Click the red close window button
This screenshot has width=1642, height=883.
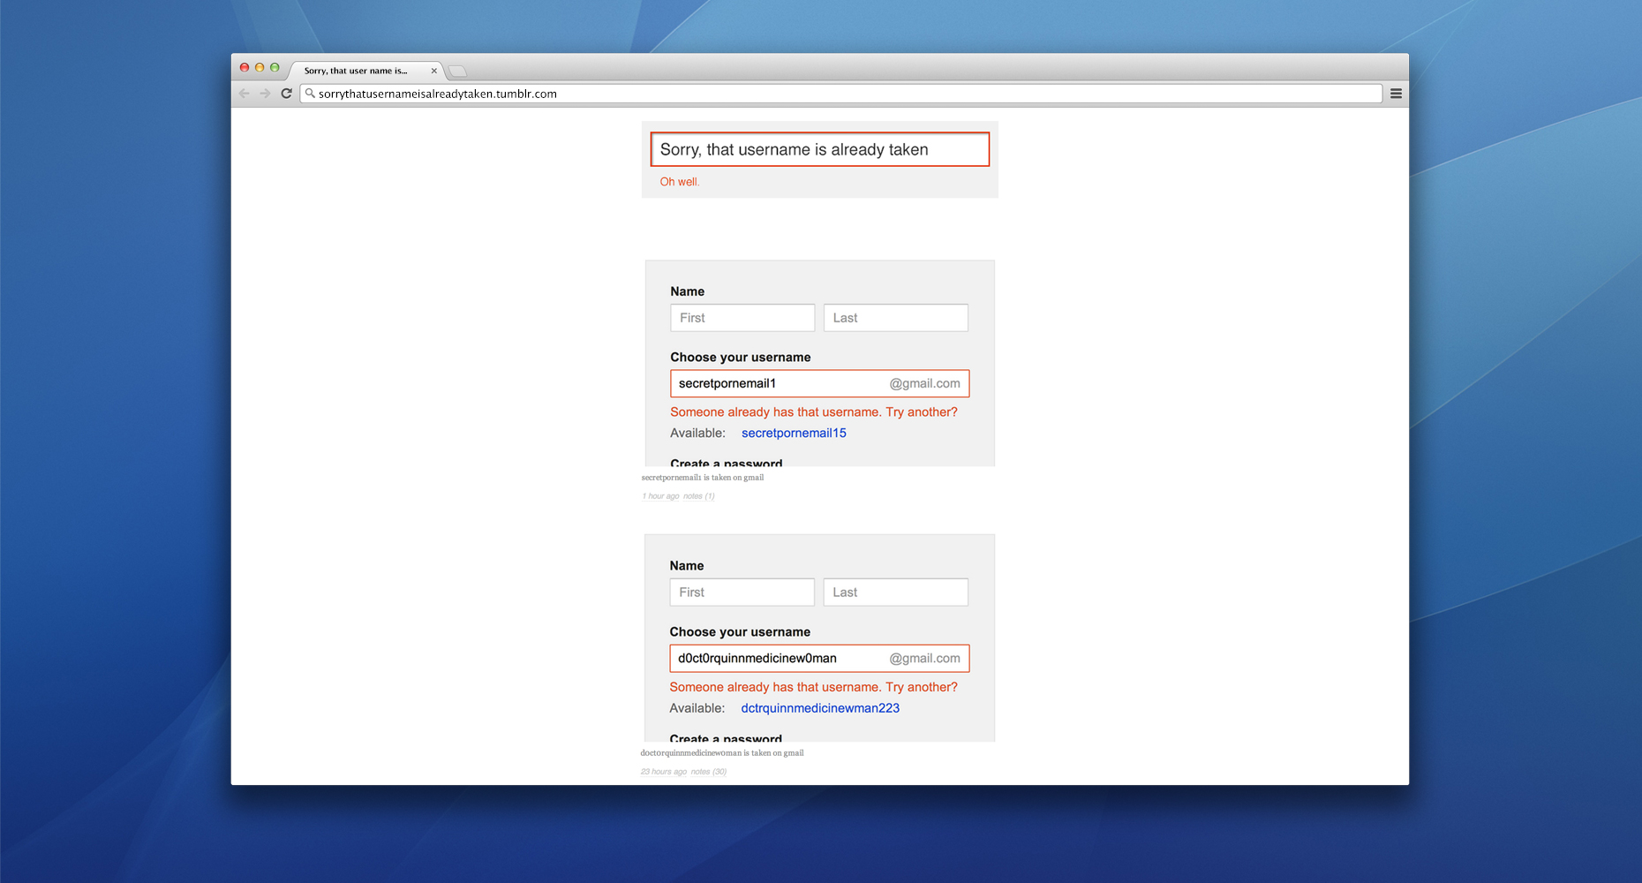click(245, 67)
